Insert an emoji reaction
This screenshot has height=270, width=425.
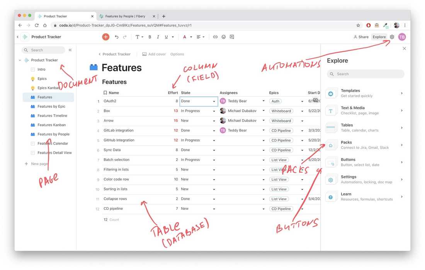tap(223, 37)
